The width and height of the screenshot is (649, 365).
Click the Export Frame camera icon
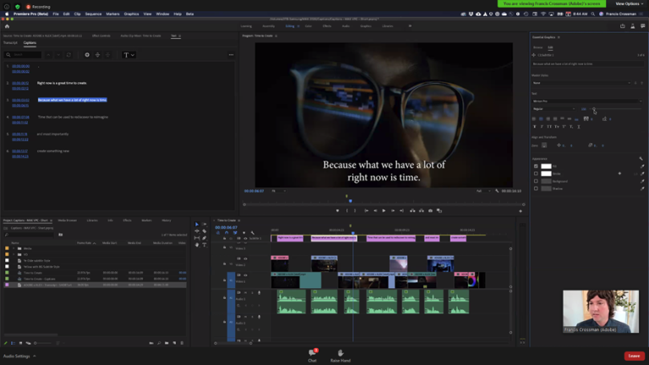pyautogui.click(x=430, y=210)
